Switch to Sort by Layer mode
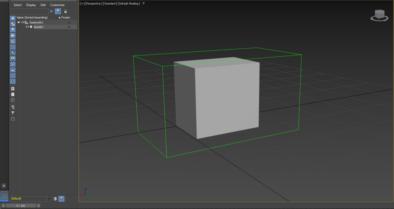The image size is (394, 209). [x=55, y=199]
